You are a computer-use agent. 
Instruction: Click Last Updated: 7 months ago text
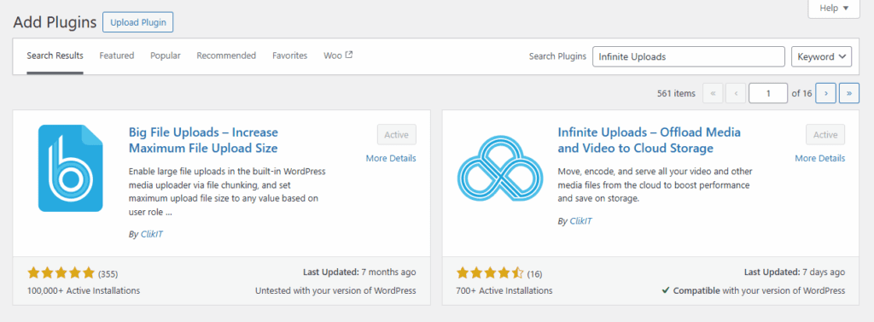click(x=359, y=272)
